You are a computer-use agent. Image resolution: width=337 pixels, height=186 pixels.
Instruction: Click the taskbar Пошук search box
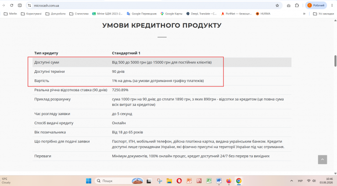119,181
